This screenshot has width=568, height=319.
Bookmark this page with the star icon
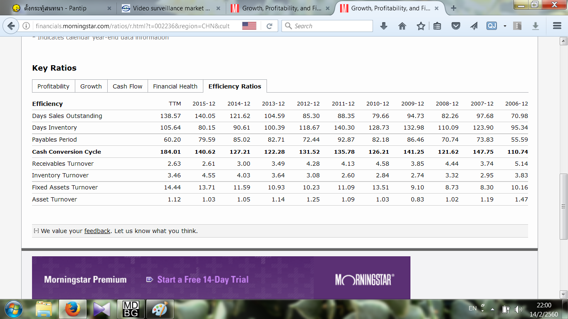[421, 26]
